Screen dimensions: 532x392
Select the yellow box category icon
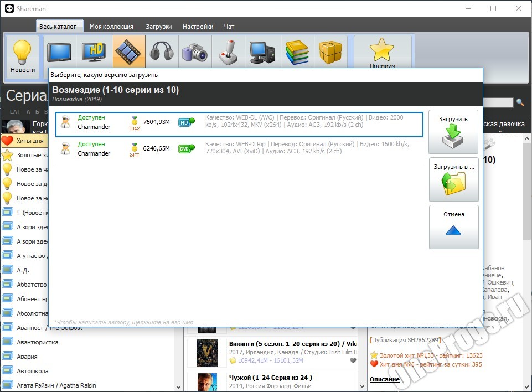330,51
